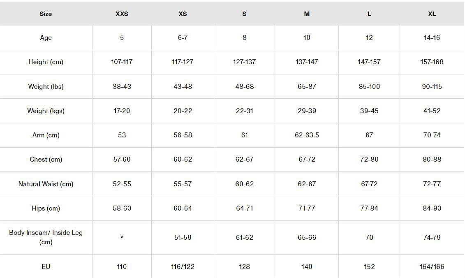The width and height of the screenshot is (465, 278).
Task: Select the XL column header
Action: 432,14
